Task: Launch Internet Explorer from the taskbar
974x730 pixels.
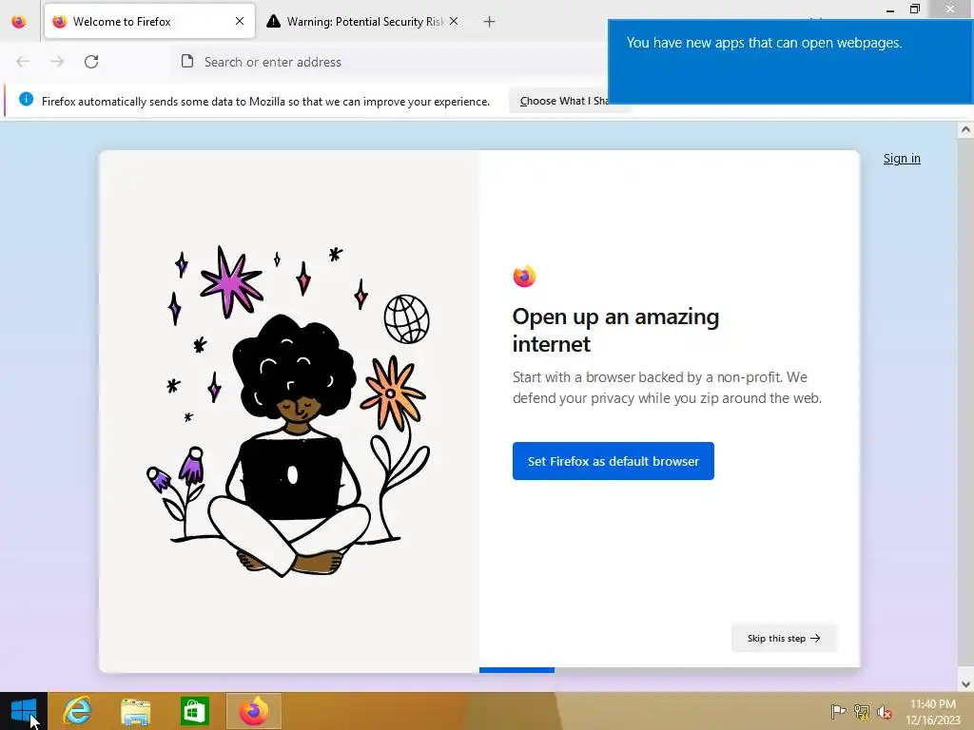Action: click(78, 711)
